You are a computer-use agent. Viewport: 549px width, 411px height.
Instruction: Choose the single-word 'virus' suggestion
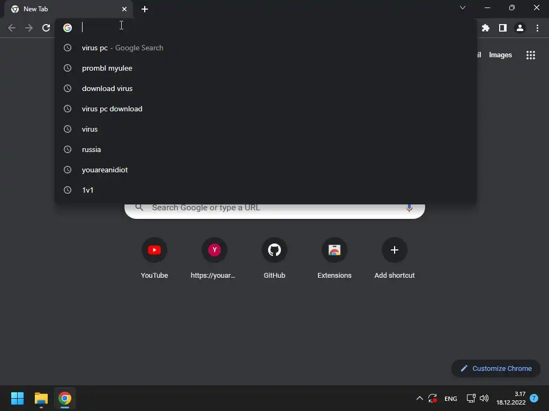click(x=266, y=129)
